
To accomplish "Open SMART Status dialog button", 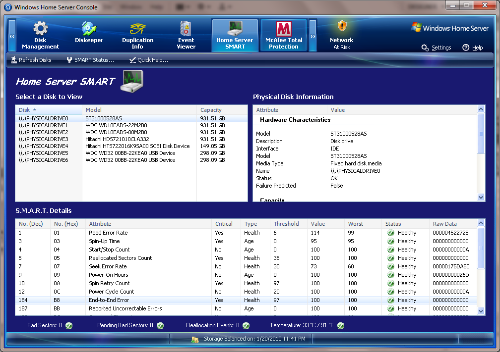I will (x=90, y=60).
